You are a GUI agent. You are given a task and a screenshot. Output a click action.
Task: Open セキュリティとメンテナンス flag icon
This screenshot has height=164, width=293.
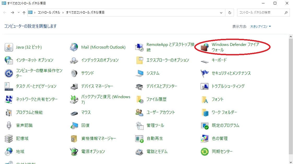point(205,73)
